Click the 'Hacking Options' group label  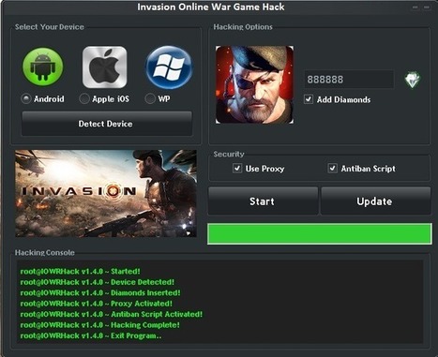(243, 27)
